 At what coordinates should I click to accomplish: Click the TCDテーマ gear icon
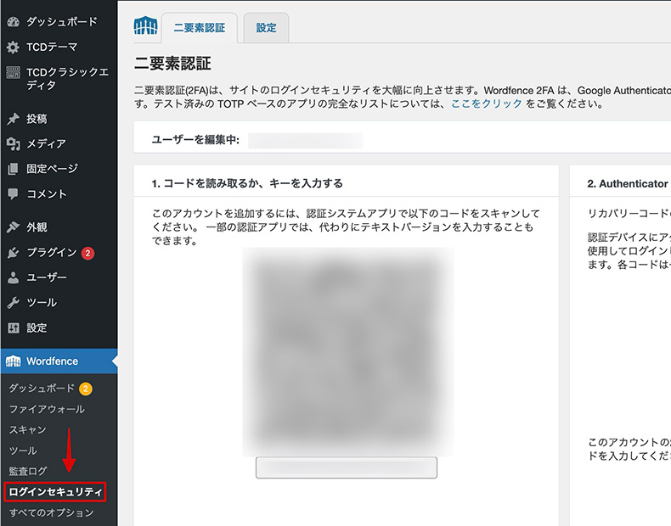tap(14, 47)
